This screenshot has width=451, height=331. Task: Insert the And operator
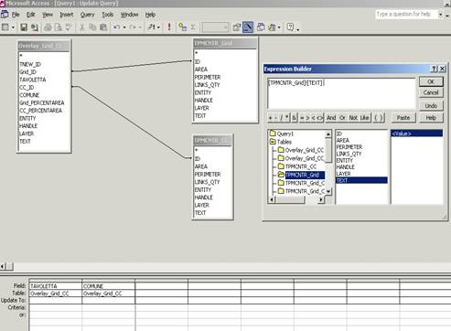(x=331, y=118)
